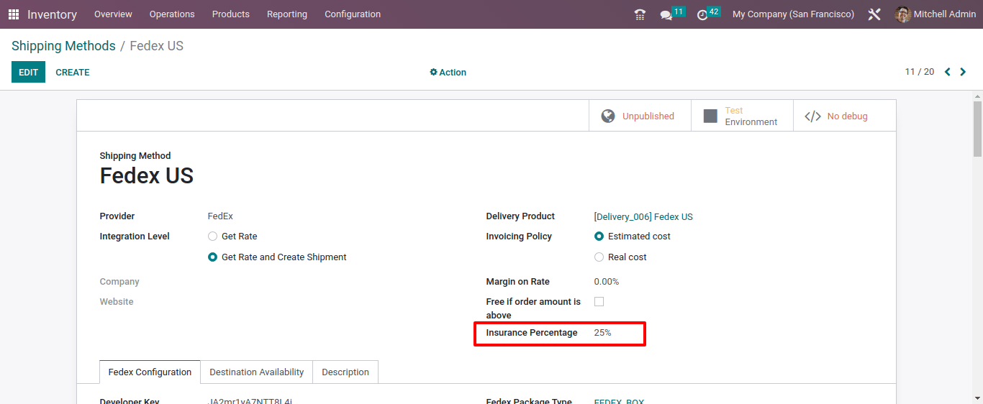Select Get Rate integration level
This screenshot has width=983, height=404.
[x=212, y=237]
